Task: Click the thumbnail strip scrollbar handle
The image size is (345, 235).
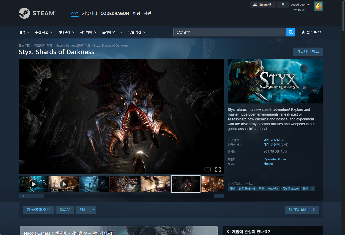Action: click(37, 196)
